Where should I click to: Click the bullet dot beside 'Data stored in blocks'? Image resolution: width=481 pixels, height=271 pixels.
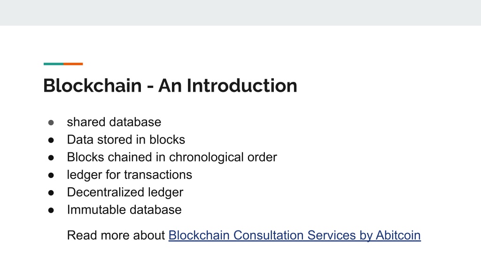point(51,140)
